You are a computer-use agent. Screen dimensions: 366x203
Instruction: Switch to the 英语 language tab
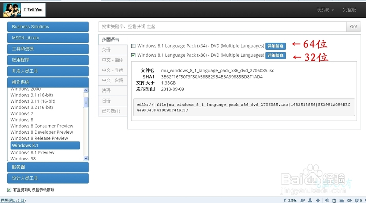(113, 50)
